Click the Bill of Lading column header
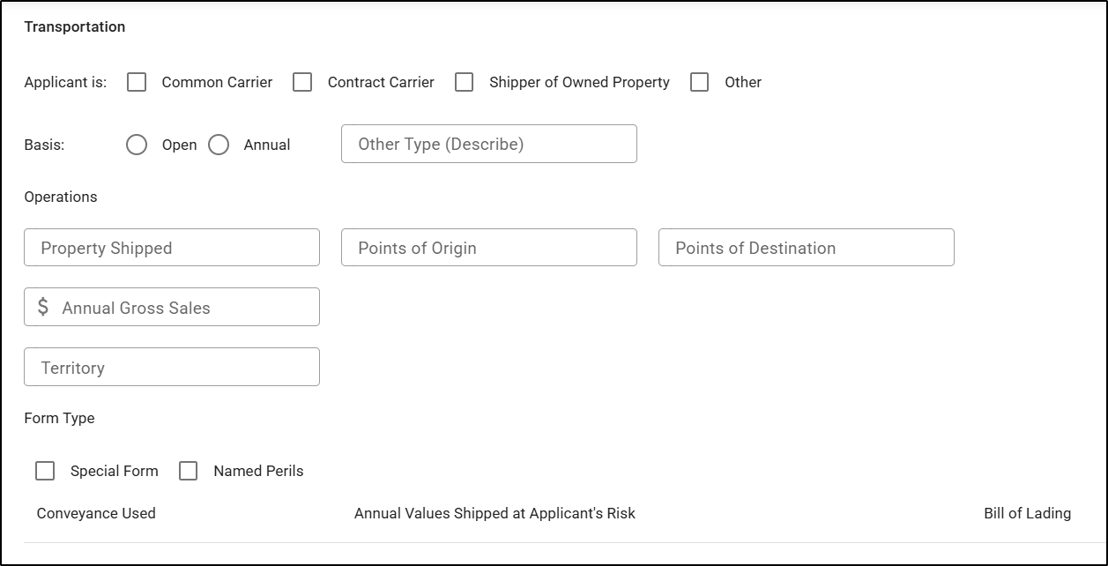This screenshot has width=1108, height=566. click(x=1027, y=513)
